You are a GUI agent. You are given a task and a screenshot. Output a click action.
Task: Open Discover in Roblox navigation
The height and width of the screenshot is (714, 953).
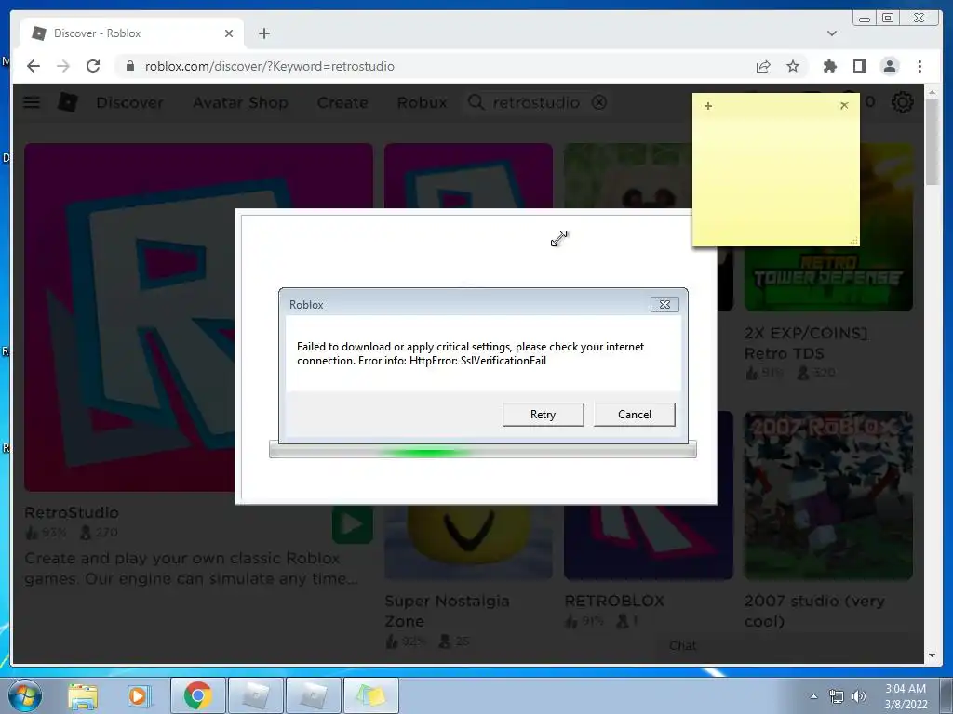pyautogui.click(x=129, y=102)
